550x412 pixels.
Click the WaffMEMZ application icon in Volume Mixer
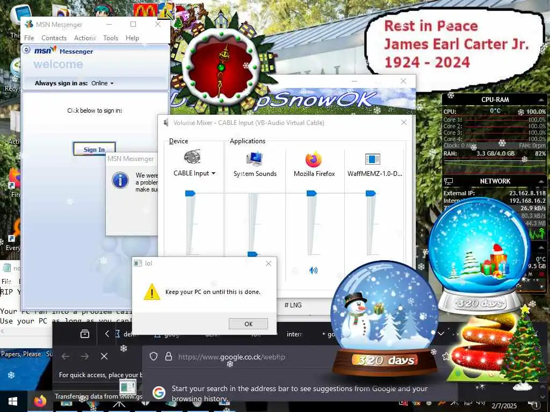click(x=373, y=159)
